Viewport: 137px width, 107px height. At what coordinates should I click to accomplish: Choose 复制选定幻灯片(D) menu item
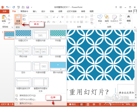pyautogui.click(x=41, y=96)
